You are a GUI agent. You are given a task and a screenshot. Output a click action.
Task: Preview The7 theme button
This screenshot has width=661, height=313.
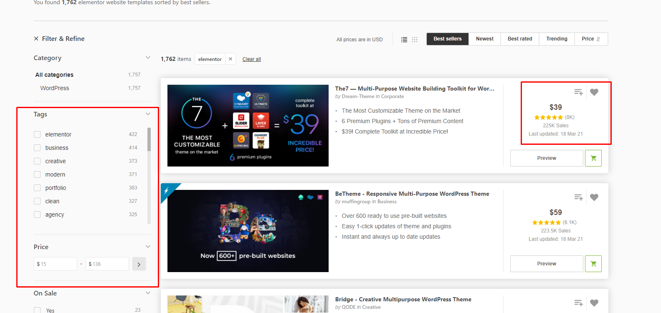click(547, 158)
